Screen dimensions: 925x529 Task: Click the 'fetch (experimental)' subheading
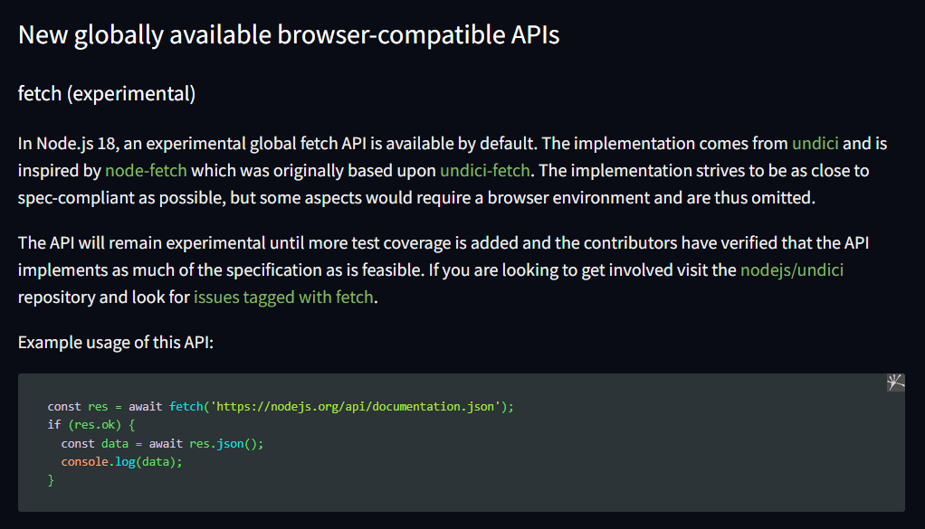click(x=107, y=93)
